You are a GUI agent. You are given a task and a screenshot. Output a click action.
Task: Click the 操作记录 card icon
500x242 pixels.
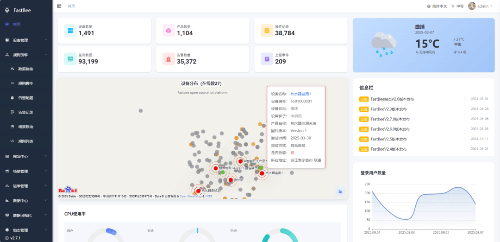tap(267, 31)
